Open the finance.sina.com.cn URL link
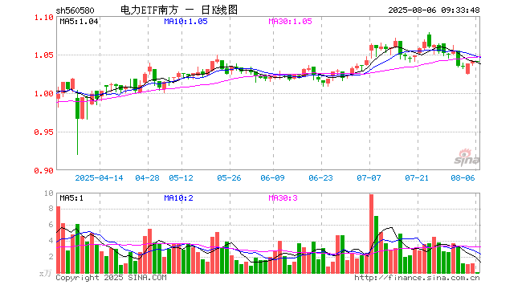The height and width of the screenshot is (289, 530). tap(417, 278)
